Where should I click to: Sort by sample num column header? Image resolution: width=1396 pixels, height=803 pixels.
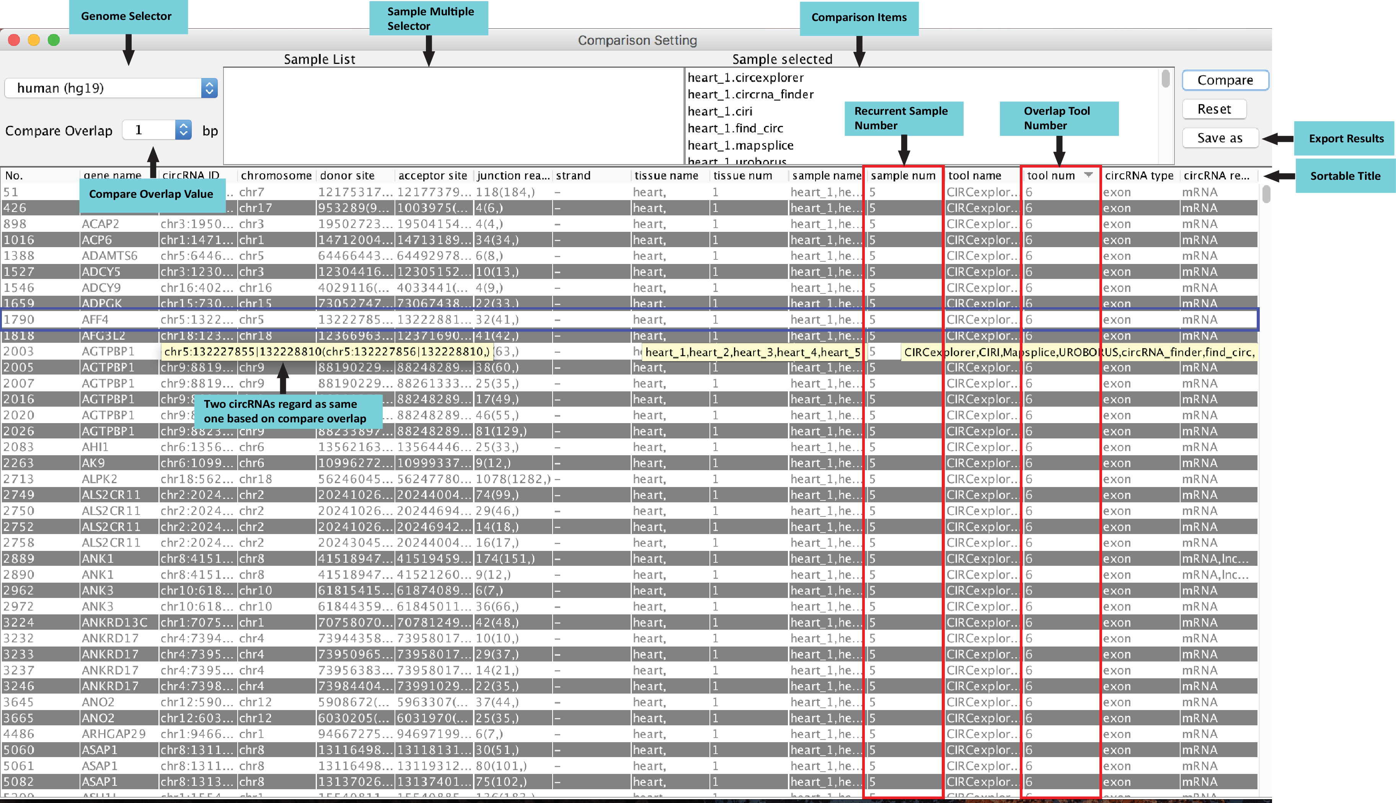tap(902, 175)
